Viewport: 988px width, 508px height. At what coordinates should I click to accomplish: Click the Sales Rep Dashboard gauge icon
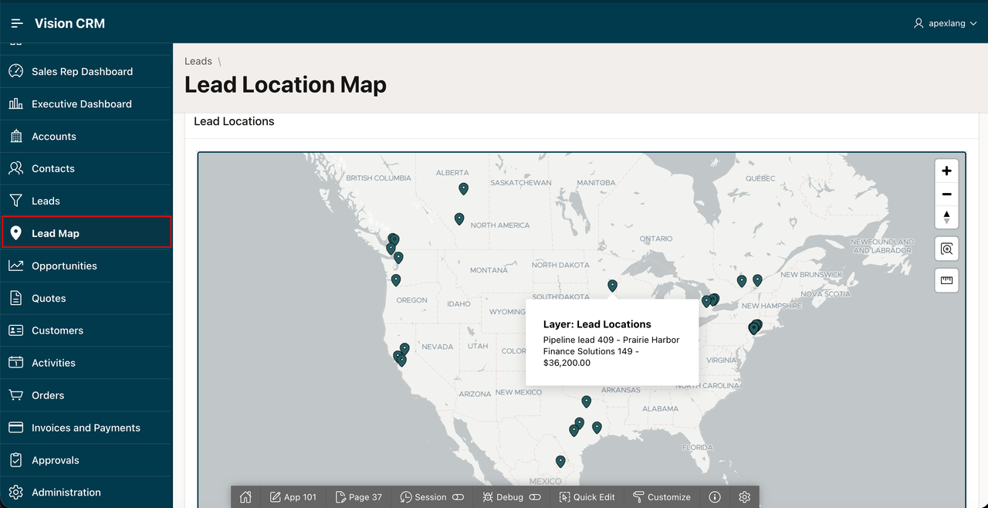pyautogui.click(x=15, y=71)
